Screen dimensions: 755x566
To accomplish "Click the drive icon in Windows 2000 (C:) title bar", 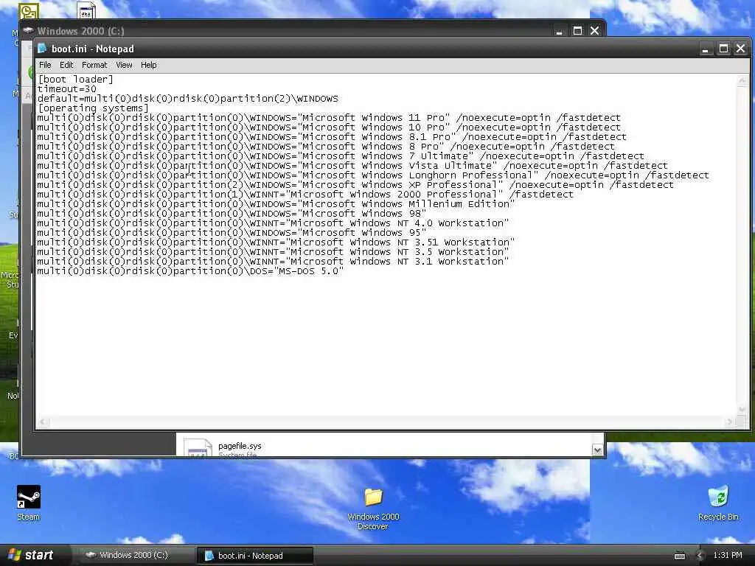I will [x=29, y=30].
